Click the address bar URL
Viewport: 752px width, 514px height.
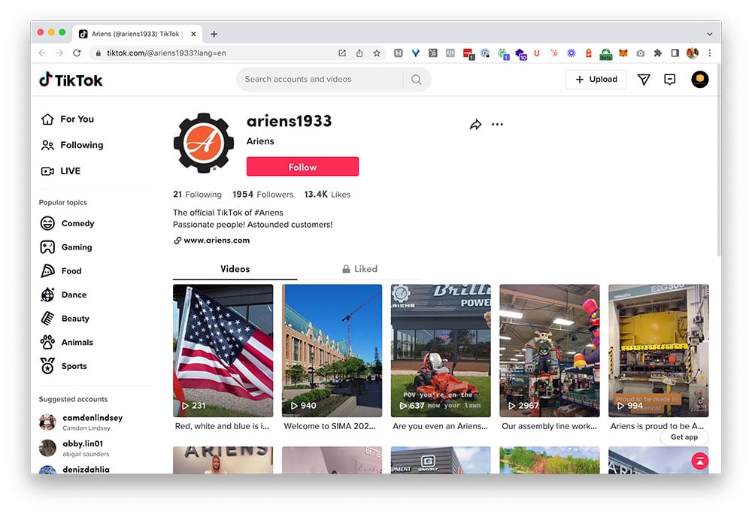pyautogui.click(x=166, y=53)
